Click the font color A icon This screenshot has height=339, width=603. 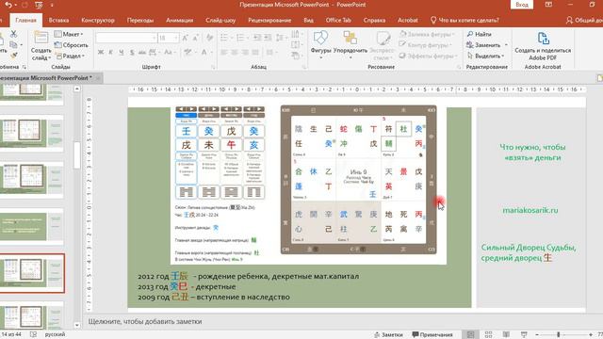pyautogui.click(x=204, y=53)
